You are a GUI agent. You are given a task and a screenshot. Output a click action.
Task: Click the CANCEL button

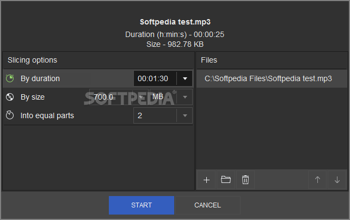207,205
